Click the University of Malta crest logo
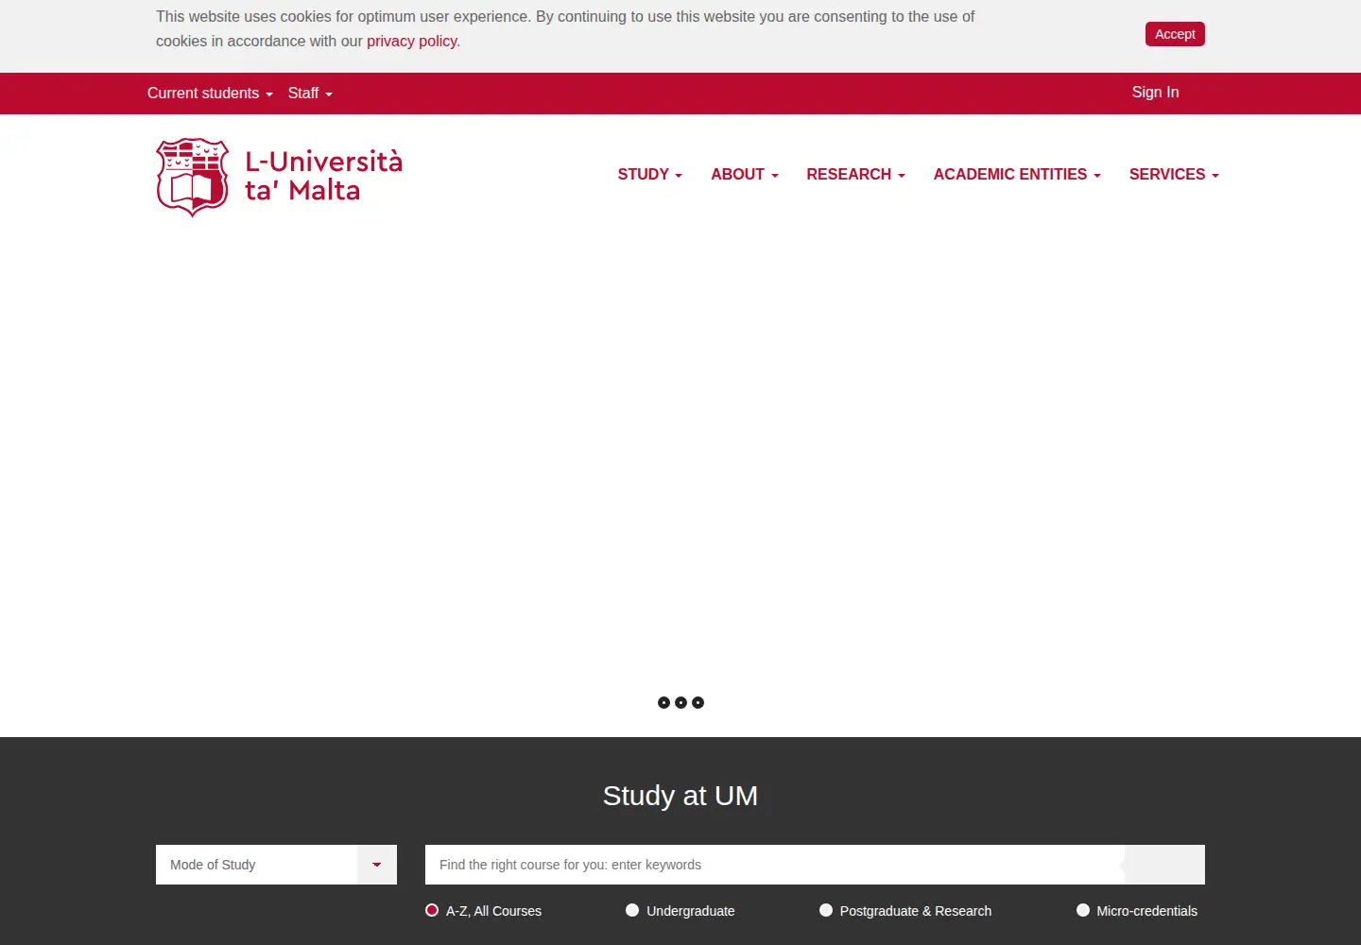Image resolution: width=1361 pixels, height=945 pixels. 193,178
